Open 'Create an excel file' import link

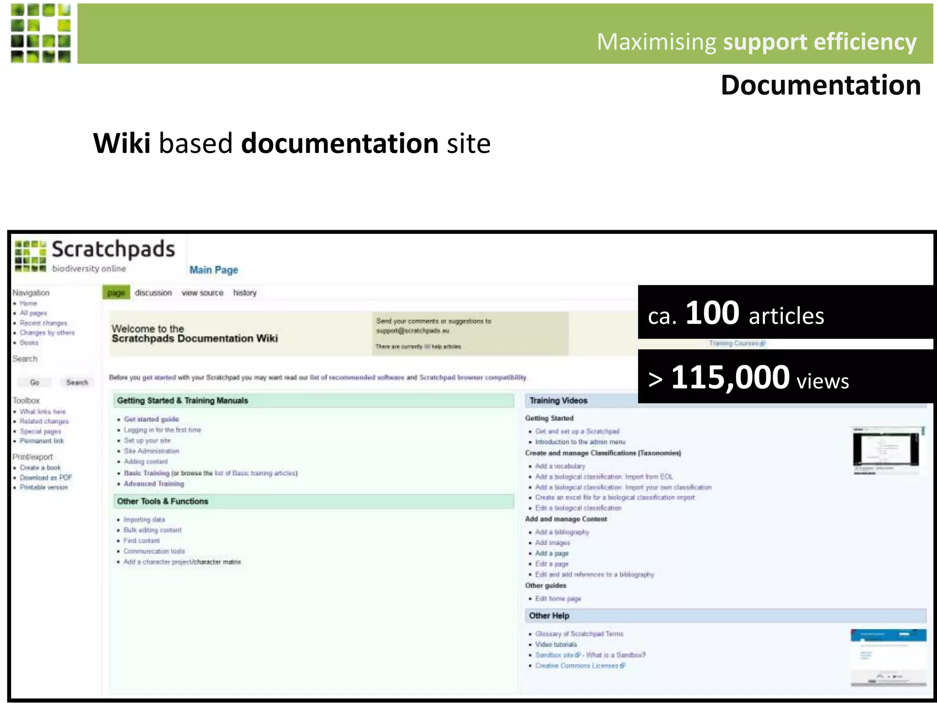pyautogui.click(x=615, y=498)
